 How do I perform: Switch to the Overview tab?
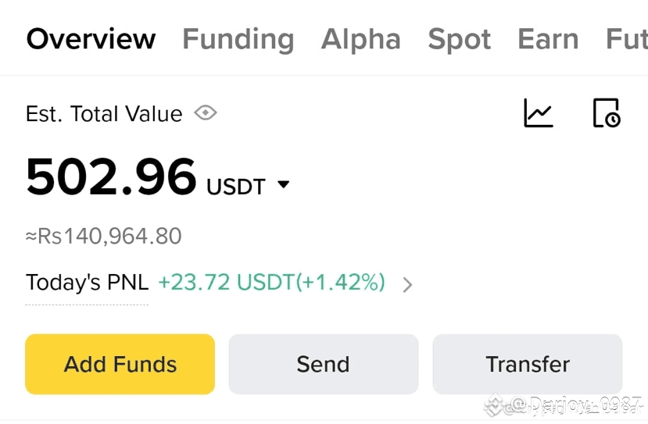[91, 39]
